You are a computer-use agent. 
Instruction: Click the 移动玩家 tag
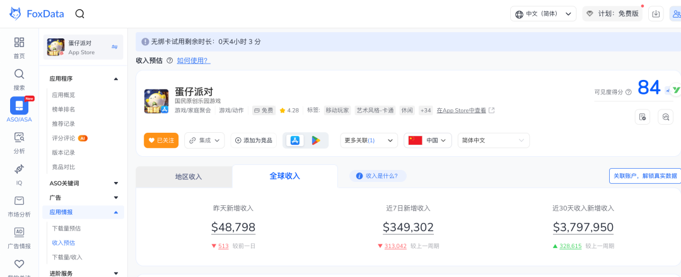click(337, 110)
